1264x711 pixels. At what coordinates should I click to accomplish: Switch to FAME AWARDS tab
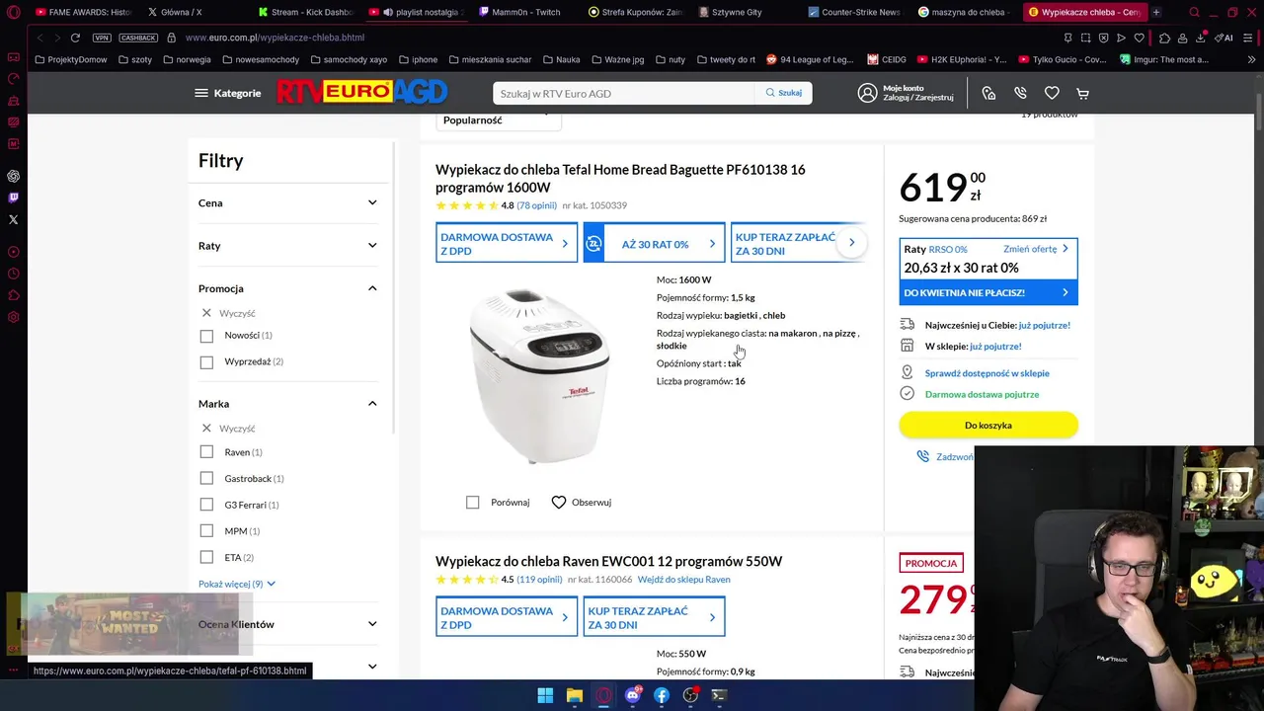coord(83,12)
